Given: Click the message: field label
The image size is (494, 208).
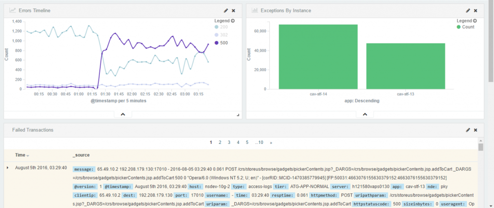Looking at the screenshot, I should pyautogui.click(x=84, y=169).
